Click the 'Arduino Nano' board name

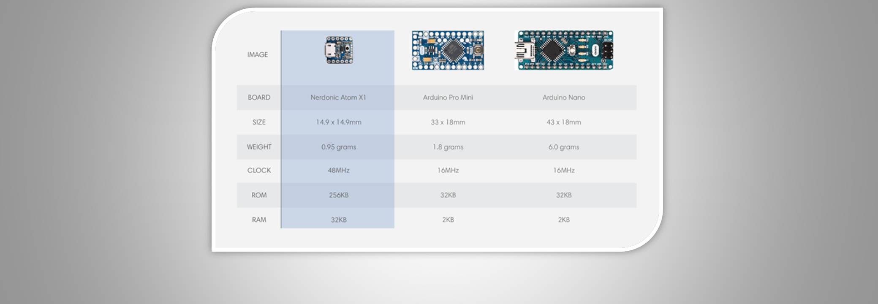(x=564, y=98)
